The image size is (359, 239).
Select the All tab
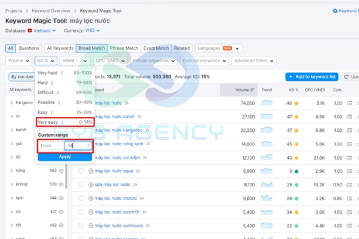tap(10, 48)
